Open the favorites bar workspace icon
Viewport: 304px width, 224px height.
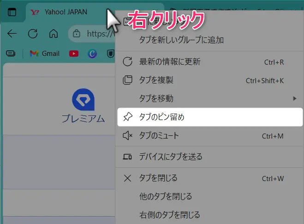click(x=10, y=54)
